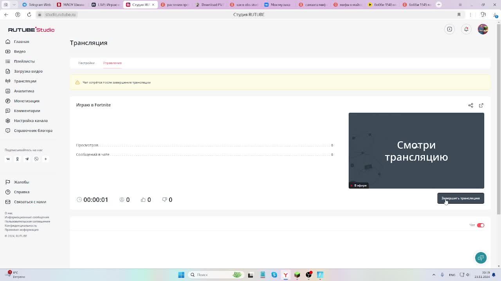Click the studio.rutube.ru address bar
The image size is (501, 281).
[x=60, y=14]
